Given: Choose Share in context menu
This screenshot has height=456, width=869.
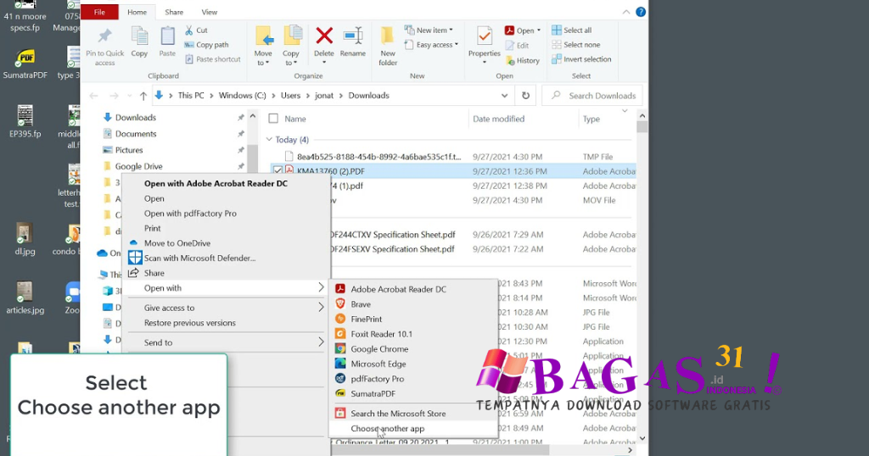Looking at the screenshot, I should tap(154, 274).
